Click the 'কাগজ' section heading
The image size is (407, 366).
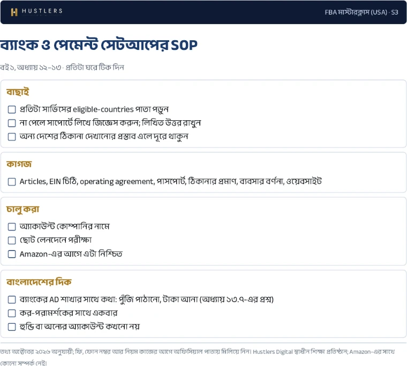click(19, 164)
